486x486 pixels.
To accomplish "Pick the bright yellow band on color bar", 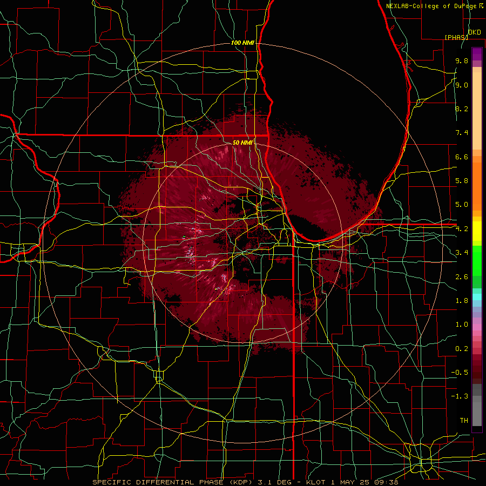I will [477, 231].
